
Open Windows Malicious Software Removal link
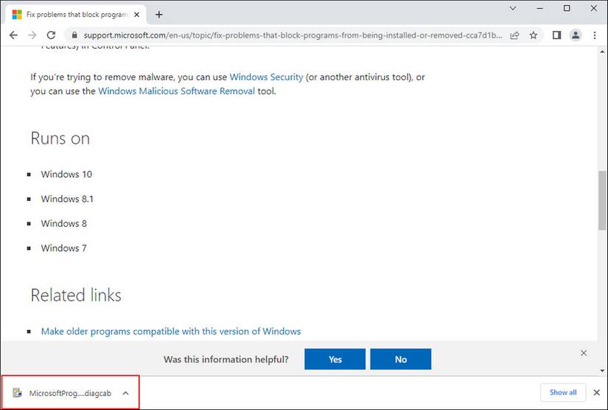[x=176, y=91]
